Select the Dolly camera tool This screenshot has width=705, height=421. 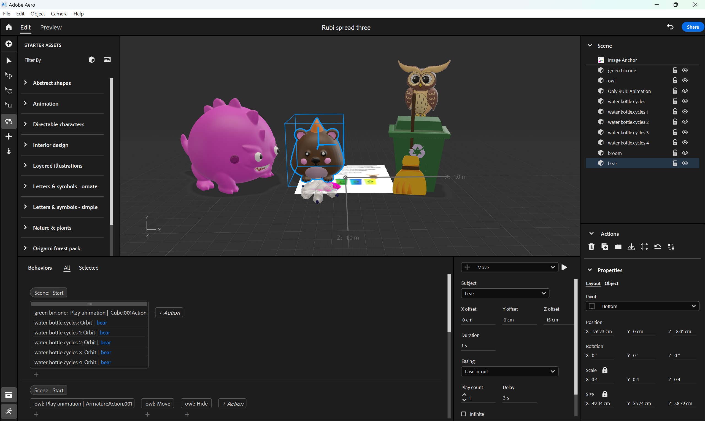[9, 151]
